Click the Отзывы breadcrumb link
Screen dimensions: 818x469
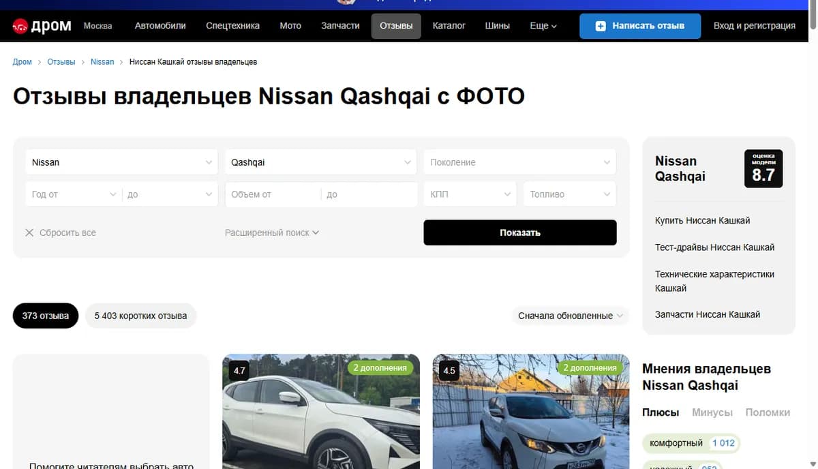(61, 62)
